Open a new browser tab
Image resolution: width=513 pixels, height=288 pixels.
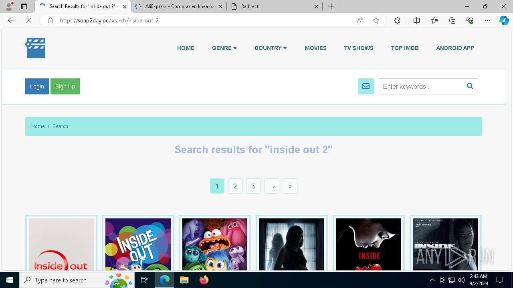coord(331,6)
